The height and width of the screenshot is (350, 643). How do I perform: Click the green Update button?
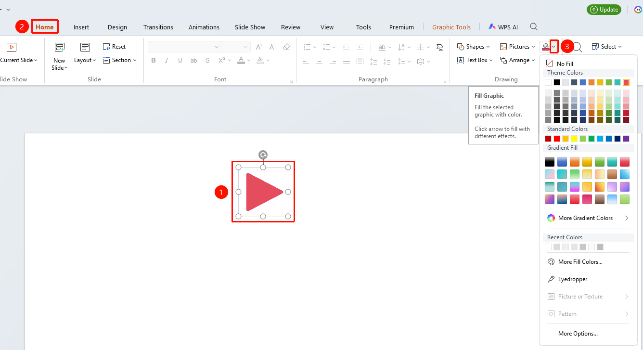604,10
